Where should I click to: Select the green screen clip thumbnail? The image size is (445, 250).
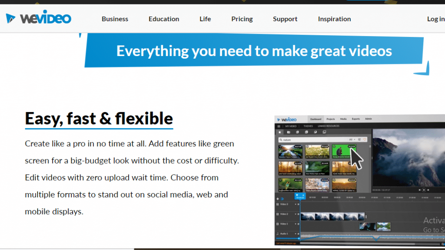click(344, 151)
